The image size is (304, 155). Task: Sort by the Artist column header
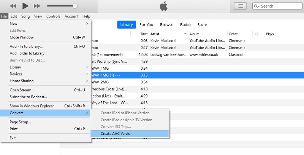tap(155, 34)
